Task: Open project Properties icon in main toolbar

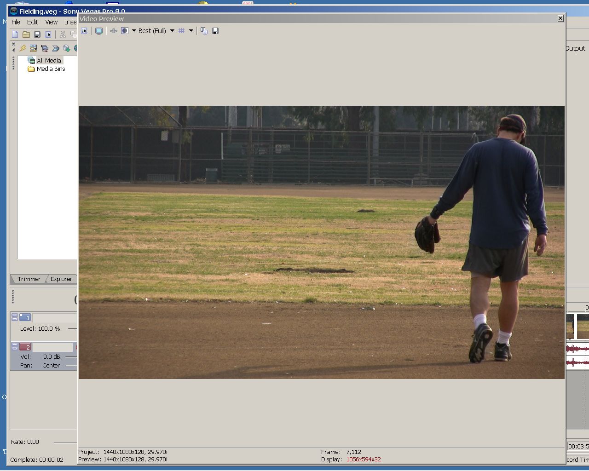Action: click(x=48, y=34)
